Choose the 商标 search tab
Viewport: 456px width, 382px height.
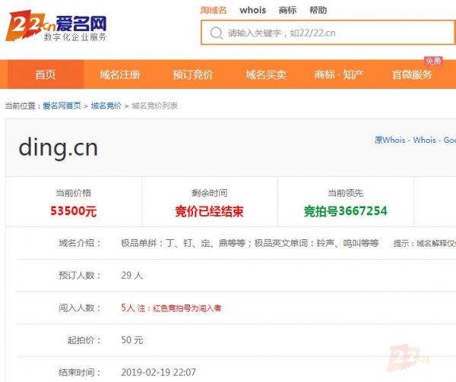click(287, 11)
